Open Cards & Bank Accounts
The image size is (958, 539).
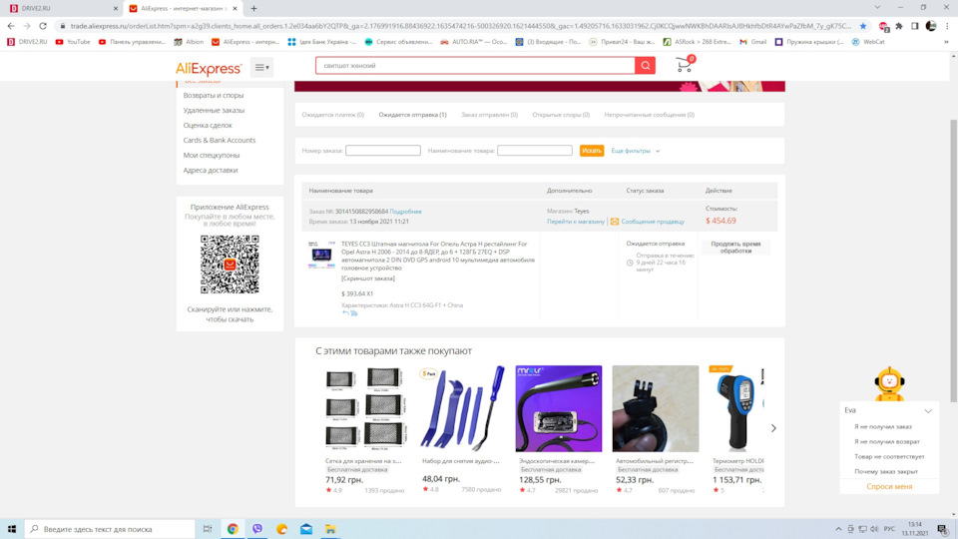point(220,140)
